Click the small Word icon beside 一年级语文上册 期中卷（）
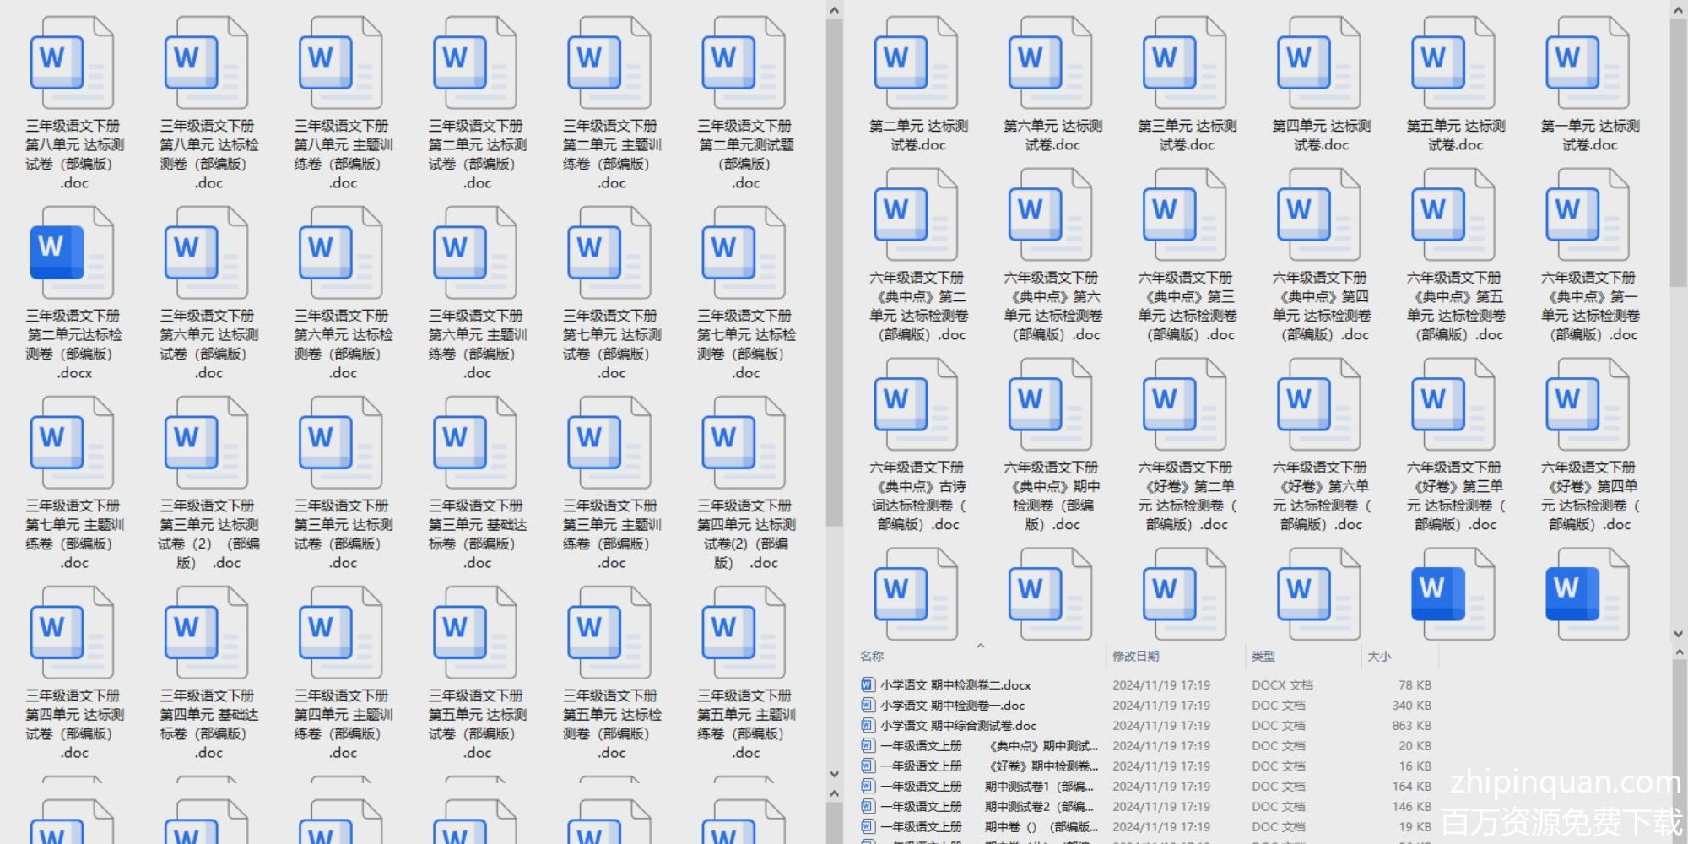 coord(867,827)
